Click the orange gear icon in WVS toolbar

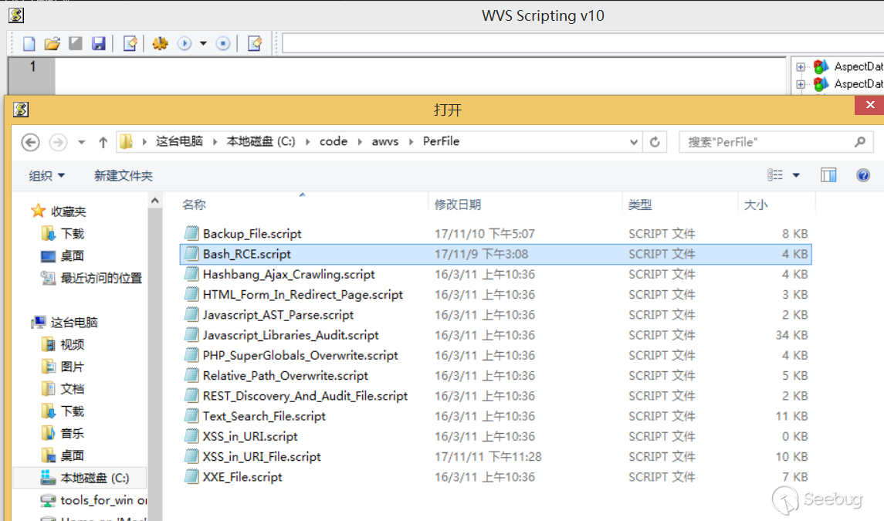click(x=160, y=43)
